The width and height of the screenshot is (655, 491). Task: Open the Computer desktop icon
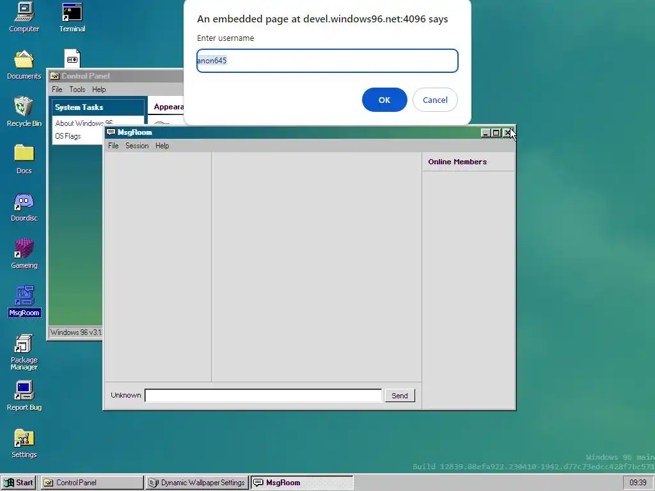point(24,17)
